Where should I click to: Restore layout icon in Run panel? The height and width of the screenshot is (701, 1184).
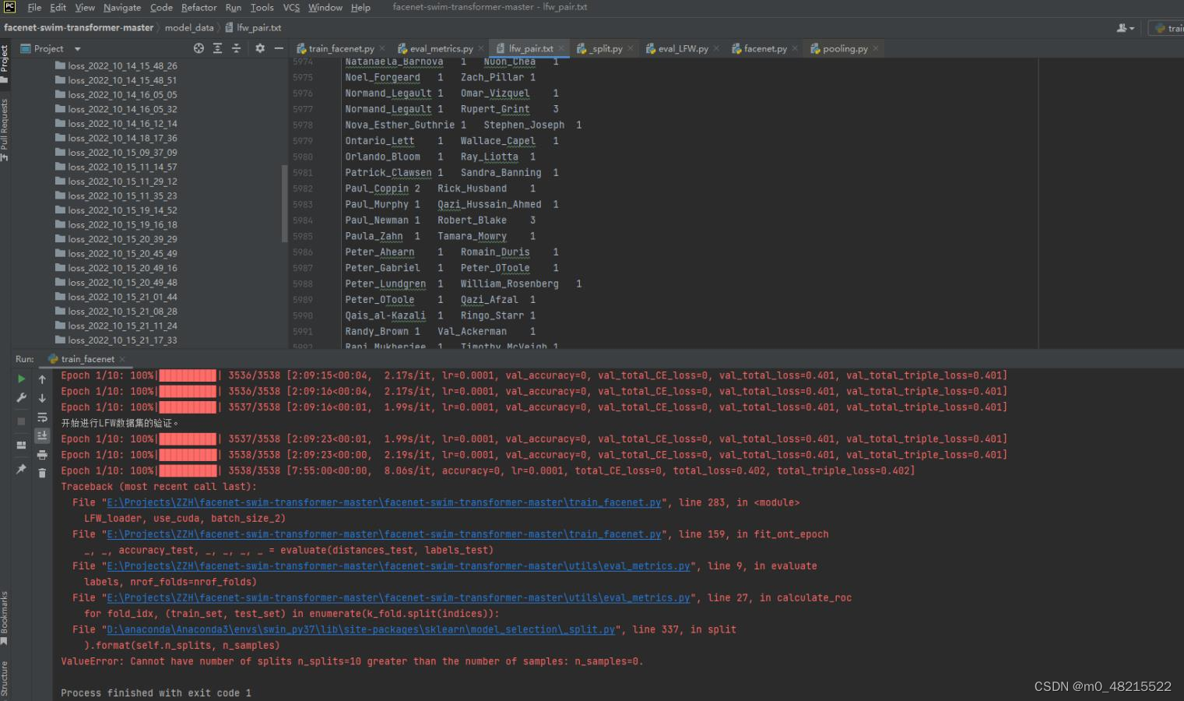[21, 446]
